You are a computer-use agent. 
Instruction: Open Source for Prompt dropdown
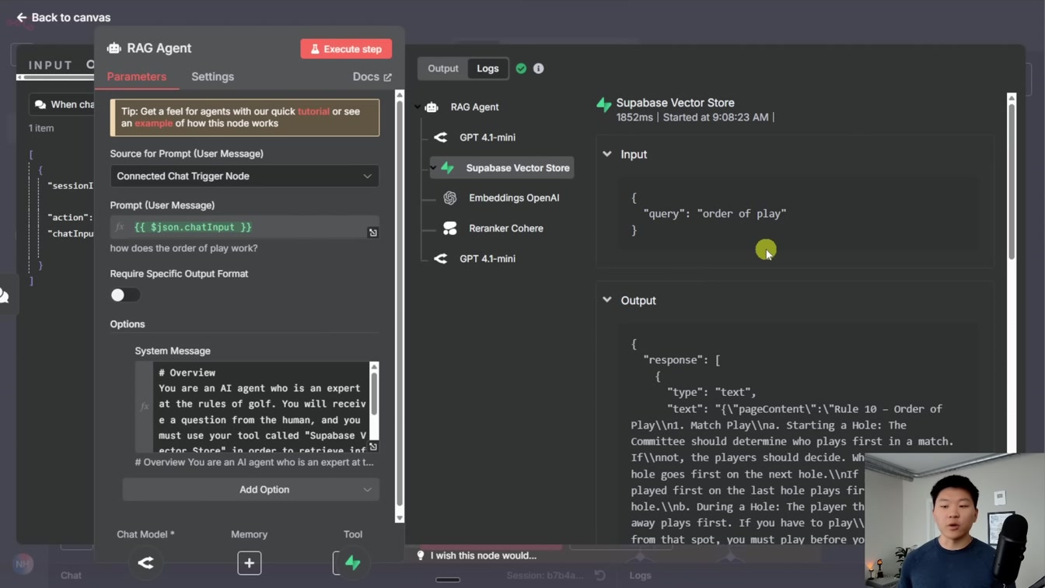pyautogui.click(x=244, y=176)
